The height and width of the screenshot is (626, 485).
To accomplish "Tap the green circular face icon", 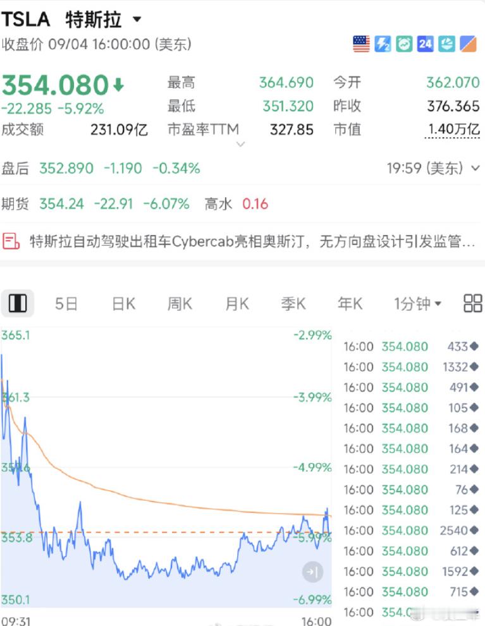I will 404,44.
